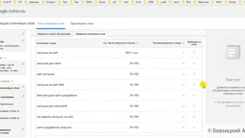The width and height of the screenshot is (245, 138).
Task: Sort by Ср. число запросов в месяц column
Action: point(119,43)
